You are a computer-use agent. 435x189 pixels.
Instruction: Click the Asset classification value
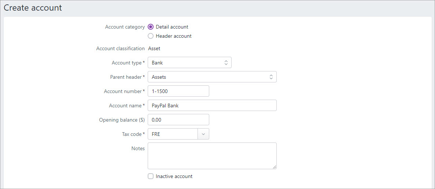tap(154, 48)
